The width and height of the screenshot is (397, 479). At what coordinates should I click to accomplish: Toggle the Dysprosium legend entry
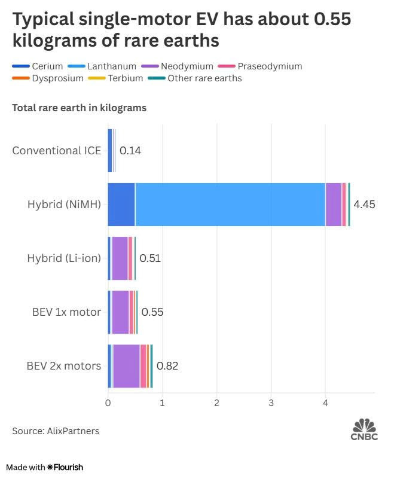48,78
